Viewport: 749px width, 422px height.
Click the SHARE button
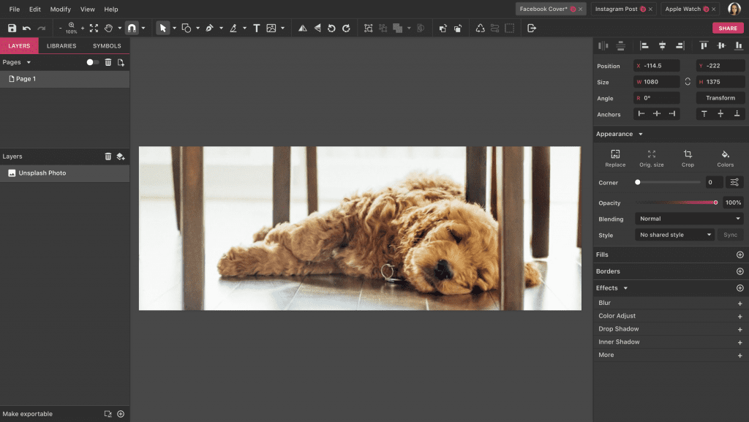(x=727, y=28)
